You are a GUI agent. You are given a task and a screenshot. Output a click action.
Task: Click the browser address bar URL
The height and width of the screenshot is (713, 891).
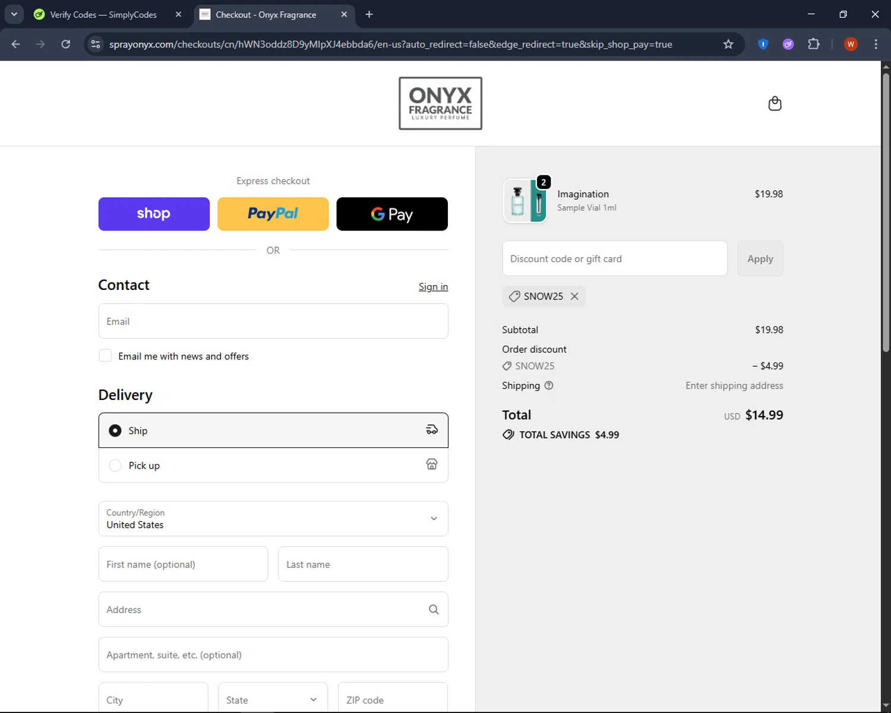coord(390,44)
